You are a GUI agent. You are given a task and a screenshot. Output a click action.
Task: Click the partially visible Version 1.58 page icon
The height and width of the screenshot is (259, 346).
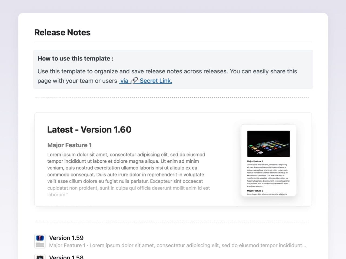click(40, 257)
